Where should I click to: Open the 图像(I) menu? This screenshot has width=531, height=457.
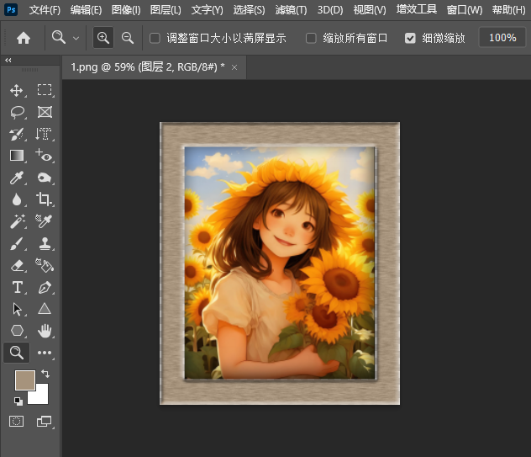tap(126, 10)
